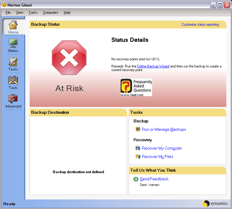Open the View menu
232x209 pixels.
(19, 13)
